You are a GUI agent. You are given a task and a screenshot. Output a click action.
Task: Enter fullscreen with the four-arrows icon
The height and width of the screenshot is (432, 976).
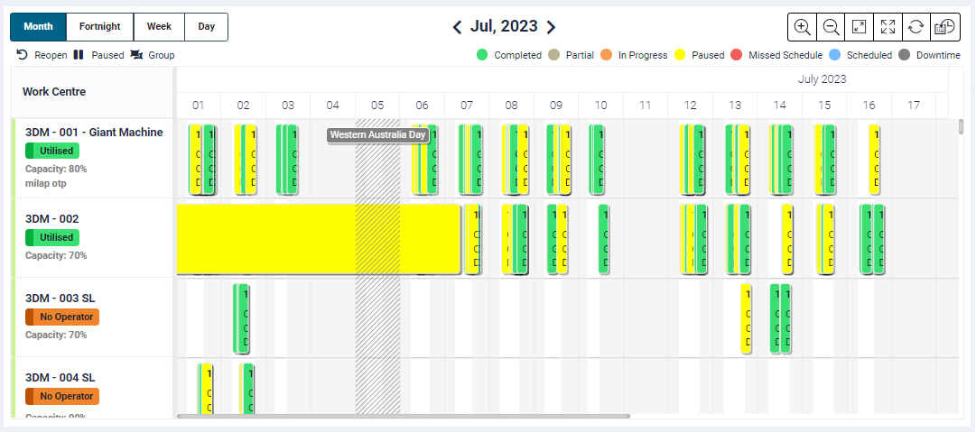click(x=888, y=27)
